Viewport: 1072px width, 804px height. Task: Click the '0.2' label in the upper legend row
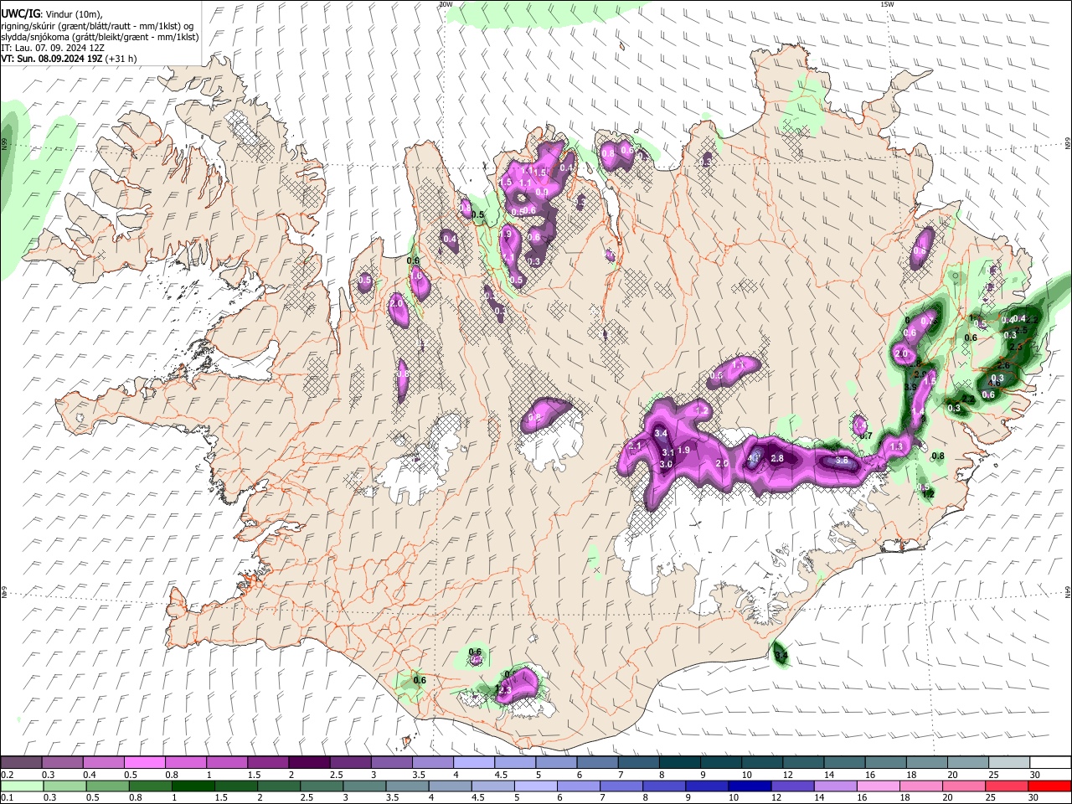point(8,775)
